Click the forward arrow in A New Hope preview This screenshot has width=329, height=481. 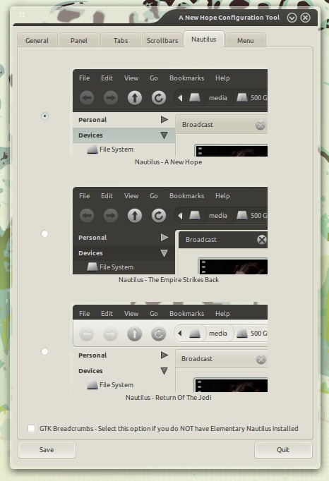(111, 98)
